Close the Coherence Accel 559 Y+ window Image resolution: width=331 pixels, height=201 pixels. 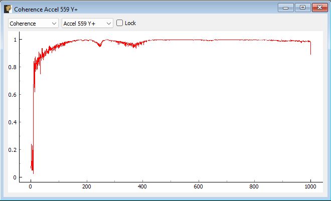318,8
